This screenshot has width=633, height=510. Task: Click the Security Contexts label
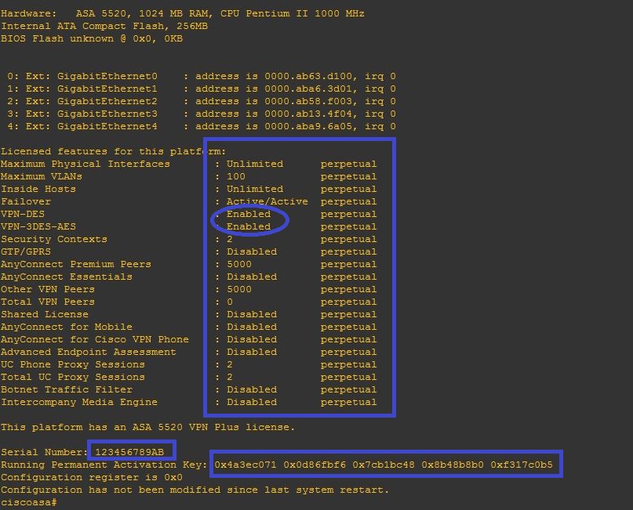click(53, 239)
